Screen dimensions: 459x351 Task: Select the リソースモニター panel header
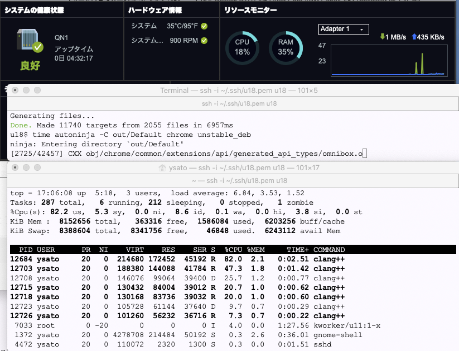[251, 11]
